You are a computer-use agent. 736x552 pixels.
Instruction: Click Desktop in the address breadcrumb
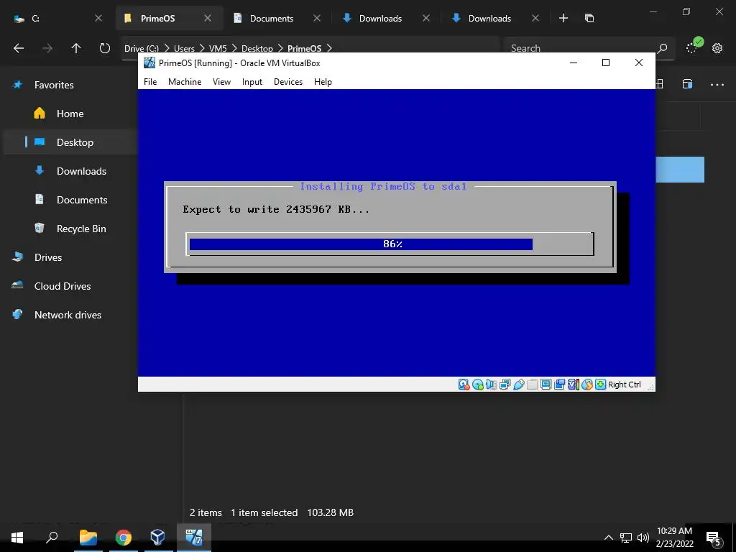point(257,48)
